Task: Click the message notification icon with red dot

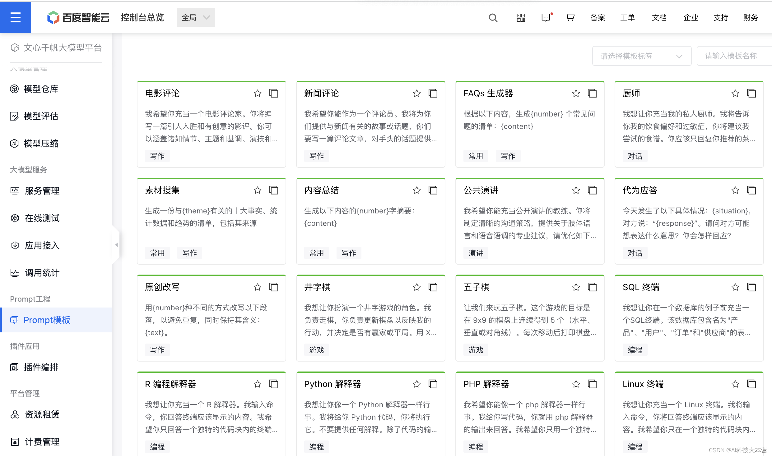Action: (546, 18)
